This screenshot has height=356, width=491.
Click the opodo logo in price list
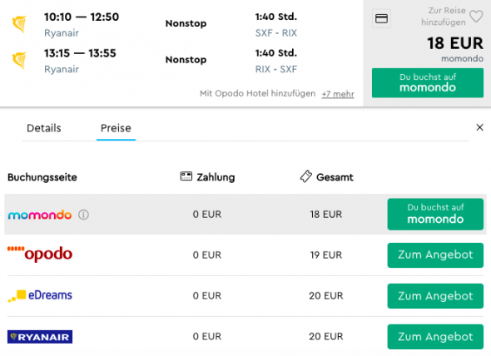40,254
